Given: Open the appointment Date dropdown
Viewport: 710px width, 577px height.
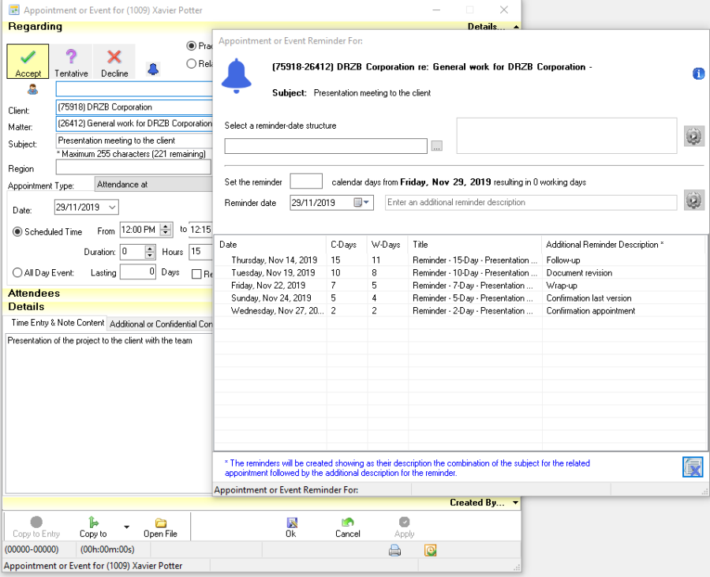Looking at the screenshot, I should pyautogui.click(x=112, y=208).
